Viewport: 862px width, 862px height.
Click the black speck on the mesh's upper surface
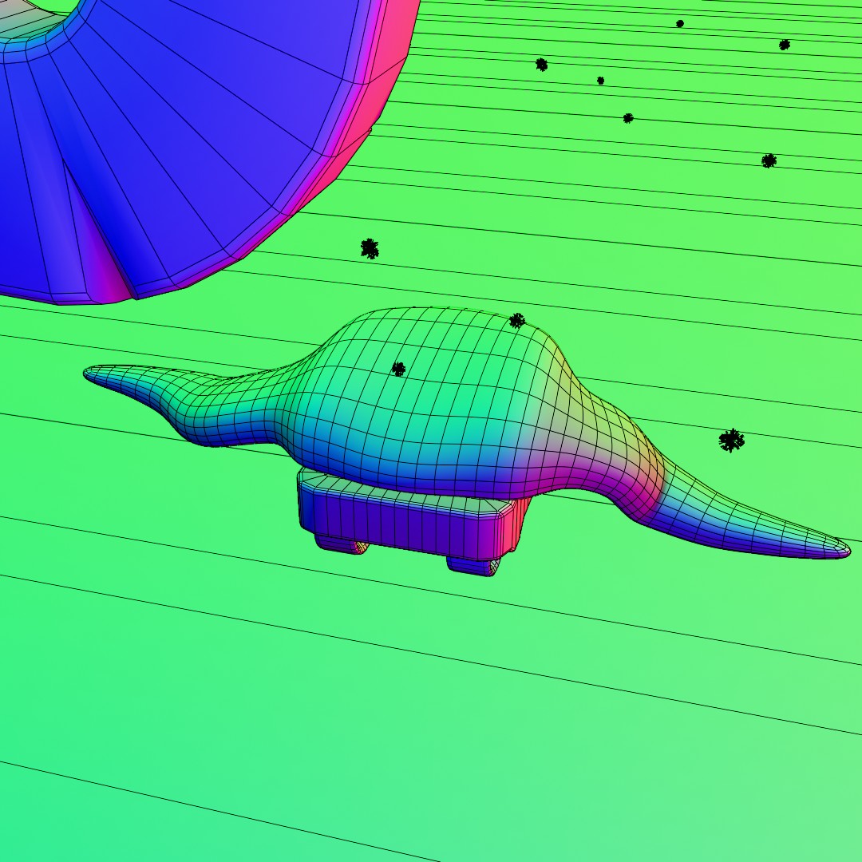398,369
